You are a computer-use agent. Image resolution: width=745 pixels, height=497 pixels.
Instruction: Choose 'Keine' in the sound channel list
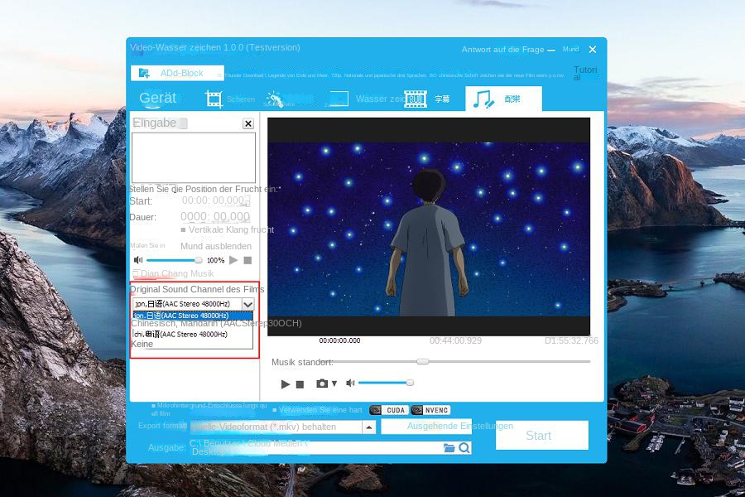(x=142, y=344)
